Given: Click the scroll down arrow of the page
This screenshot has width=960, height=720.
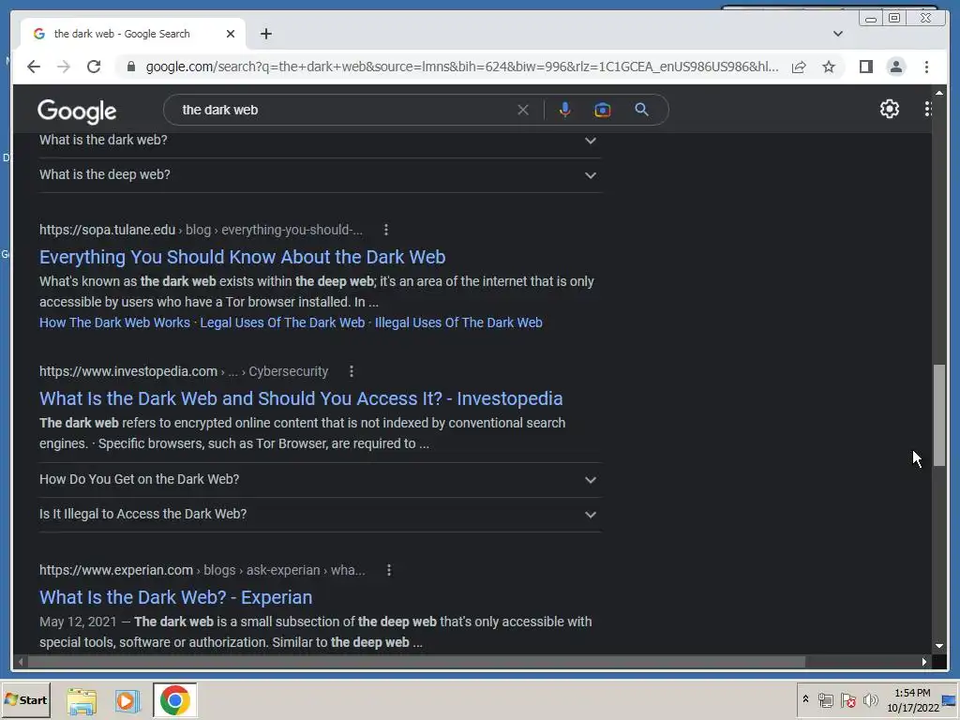Looking at the screenshot, I should 939,646.
